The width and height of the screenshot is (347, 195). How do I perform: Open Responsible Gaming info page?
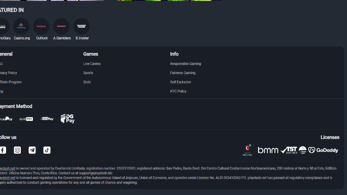186,64
